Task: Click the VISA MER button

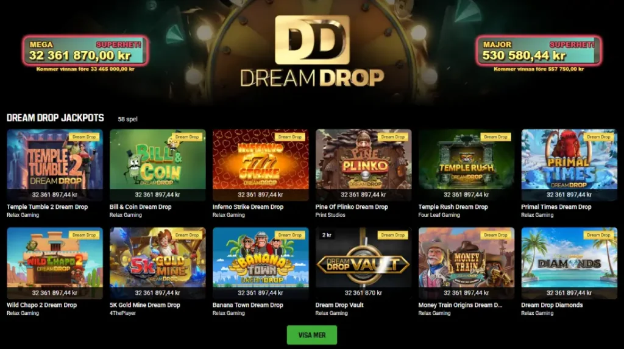Action: [x=312, y=335]
